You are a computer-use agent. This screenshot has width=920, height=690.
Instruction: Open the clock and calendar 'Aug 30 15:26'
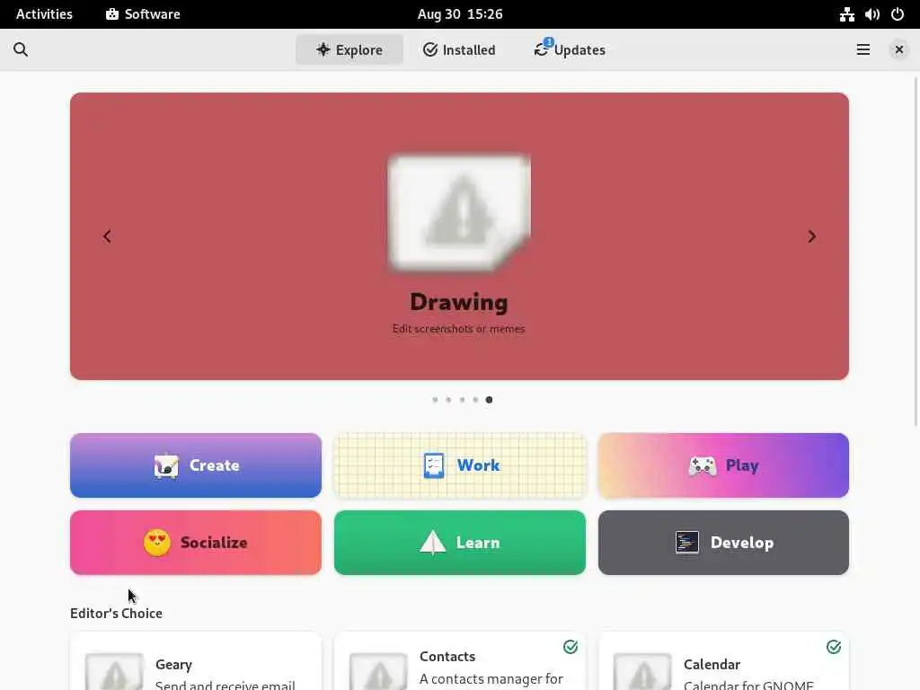tap(460, 14)
